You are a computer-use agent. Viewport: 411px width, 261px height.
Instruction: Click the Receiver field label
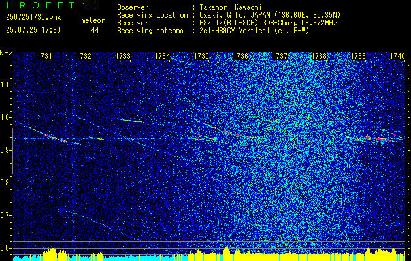[x=133, y=23]
